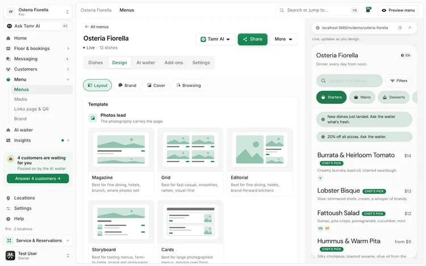Viewport: 426px width, 266px height.
Task: Open the Test User account switcher
Action: 38,255
